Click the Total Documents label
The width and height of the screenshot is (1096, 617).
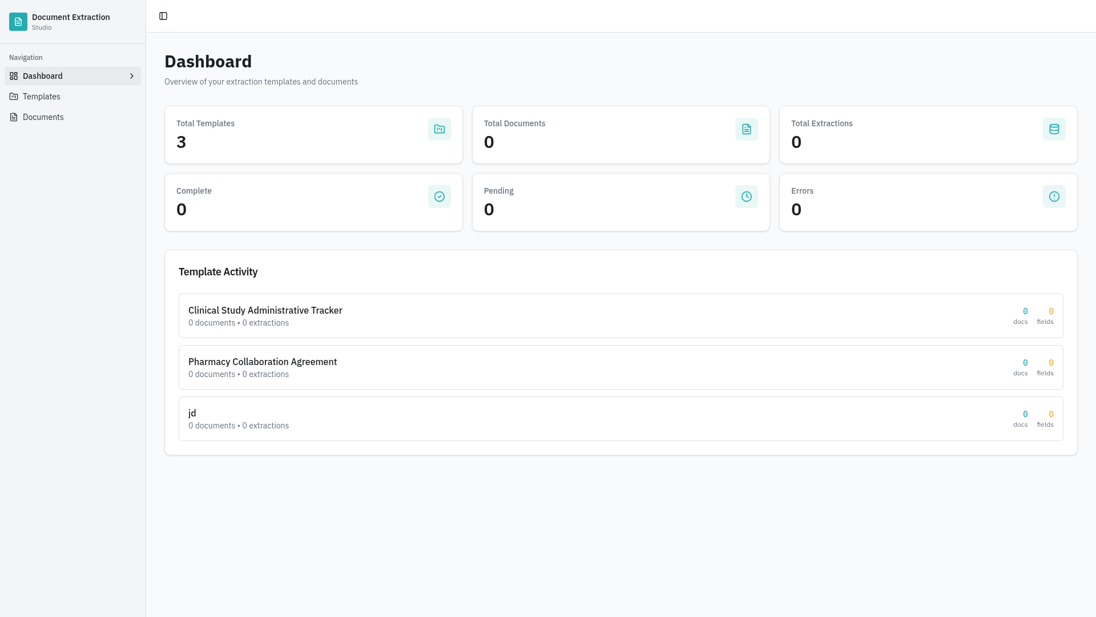(x=514, y=123)
